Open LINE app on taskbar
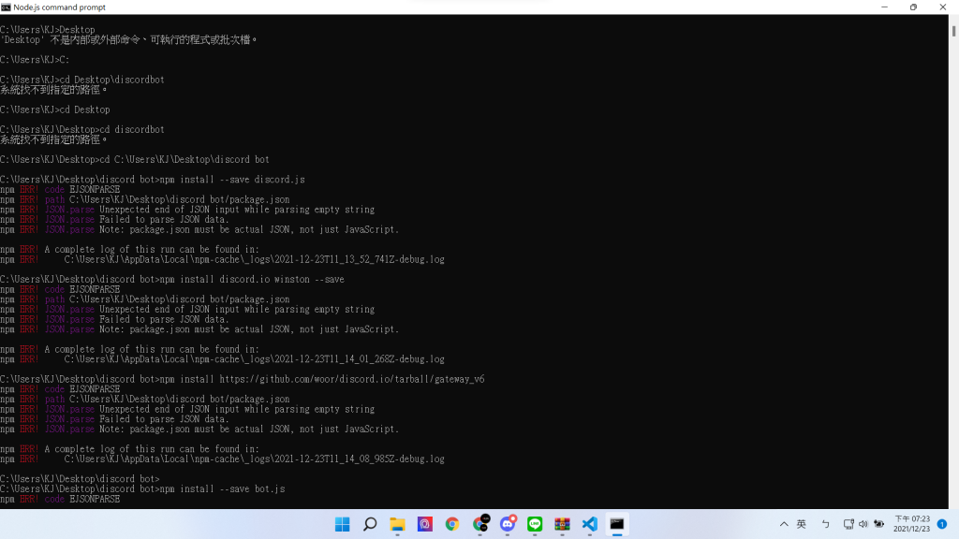This screenshot has height=539, width=959. tap(535, 524)
